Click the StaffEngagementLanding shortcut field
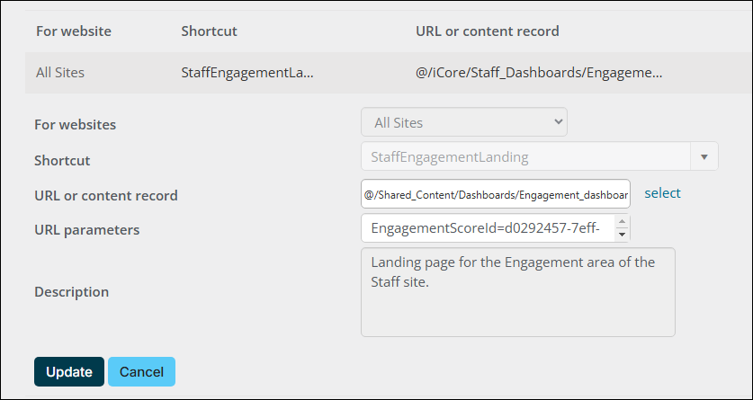 (525, 156)
